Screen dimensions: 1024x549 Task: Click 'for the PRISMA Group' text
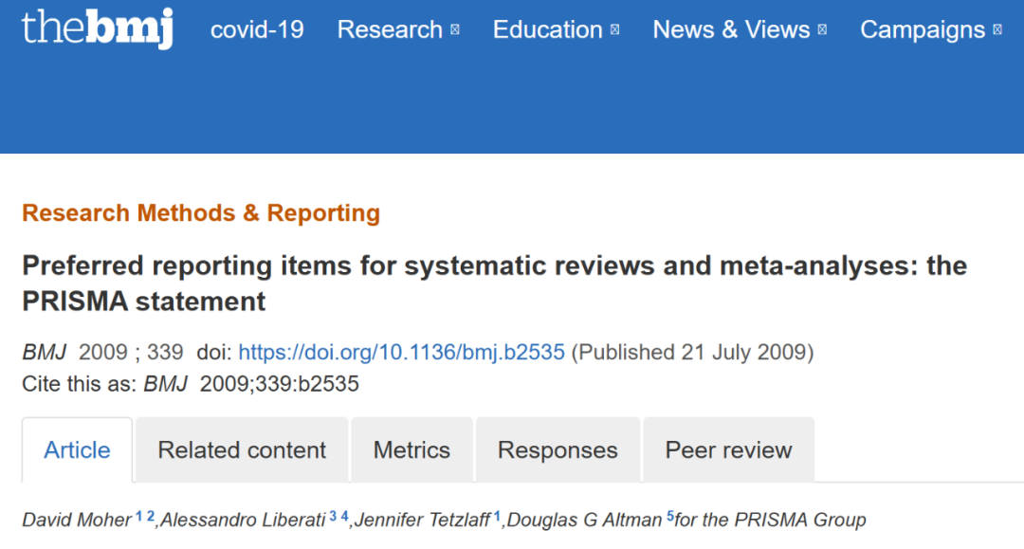tap(771, 520)
